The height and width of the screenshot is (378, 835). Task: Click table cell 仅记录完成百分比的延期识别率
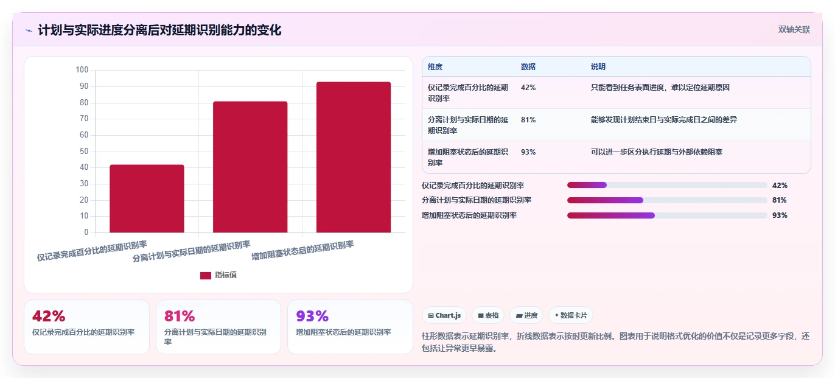click(x=468, y=93)
